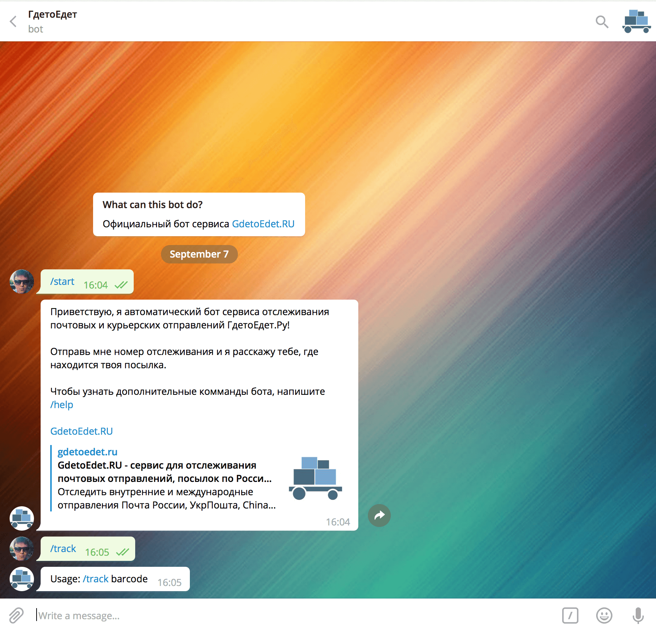Click the microphone voice message icon
This screenshot has width=656, height=631.
(x=638, y=615)
